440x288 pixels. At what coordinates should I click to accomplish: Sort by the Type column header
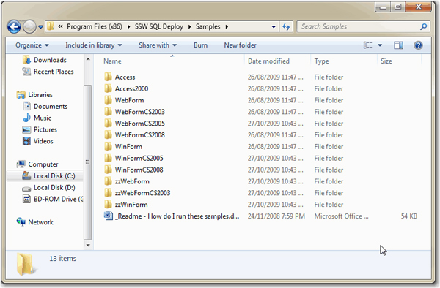pos(322,61)
